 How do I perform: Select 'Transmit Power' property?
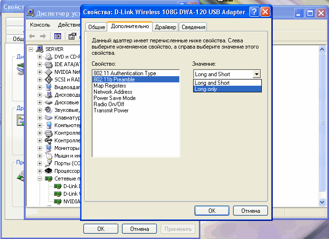tap(136, 110)
